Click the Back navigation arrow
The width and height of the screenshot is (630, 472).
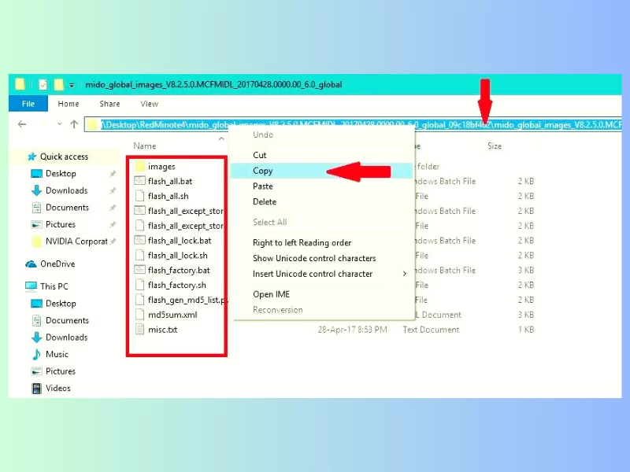tap(22, 124)
